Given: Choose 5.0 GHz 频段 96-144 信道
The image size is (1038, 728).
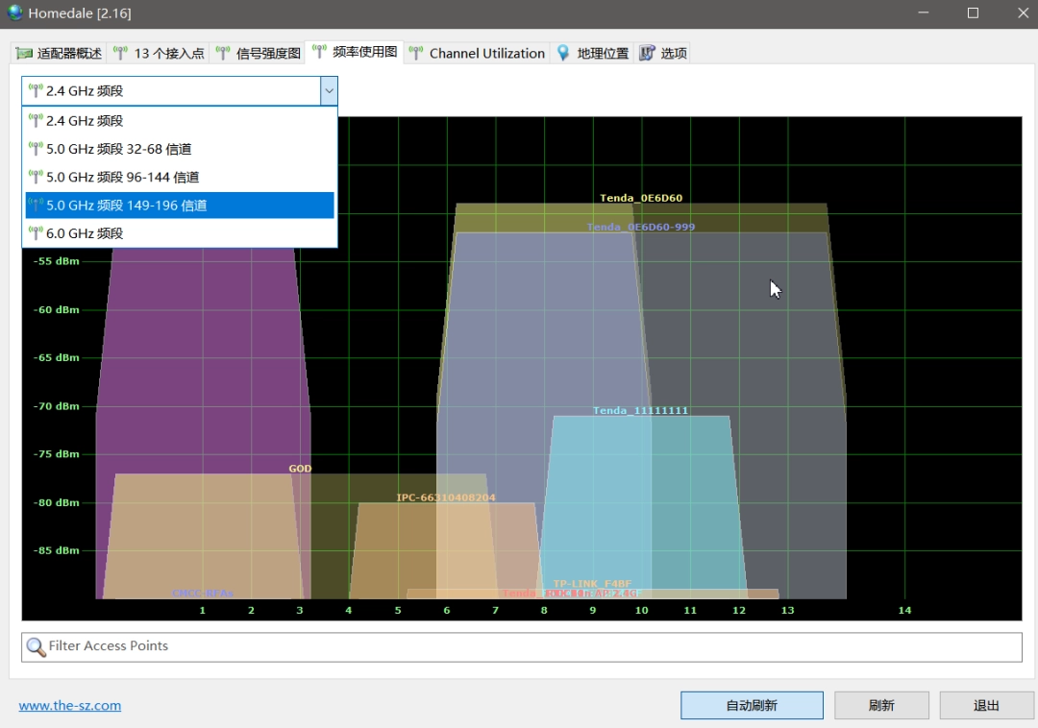Looking at the screenshot, I should pos(180,178).
